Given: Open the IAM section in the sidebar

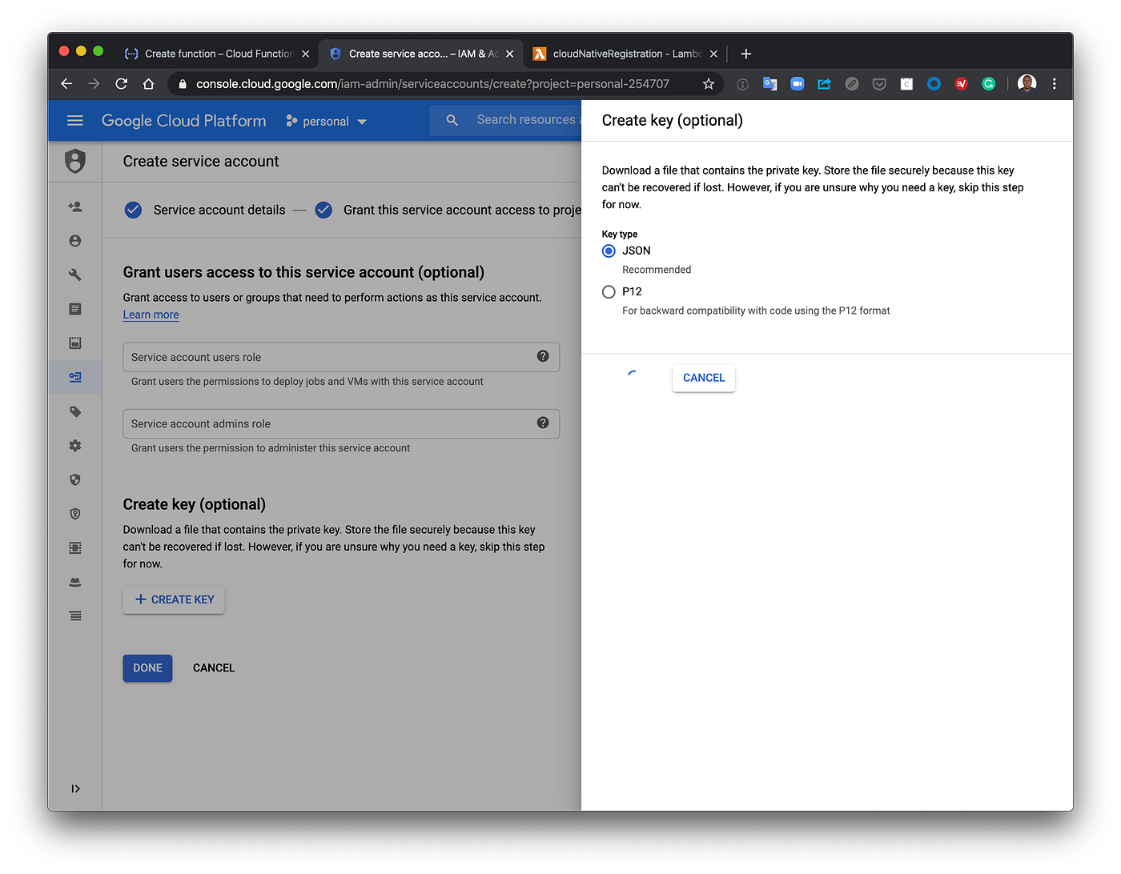Looking at the screenshot, I should click(74, 206).
